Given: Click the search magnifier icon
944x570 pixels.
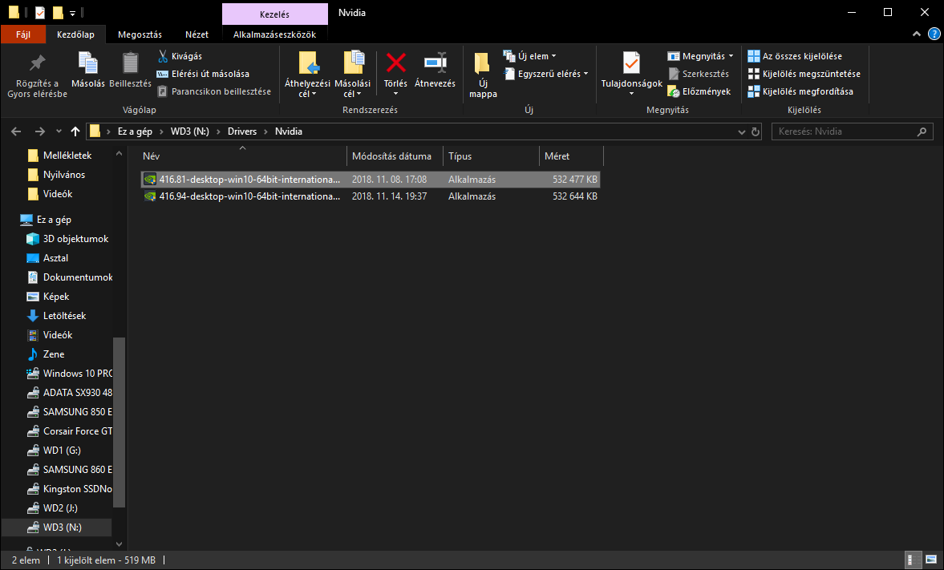Looking at the screenshot, I should click(922, 131).
